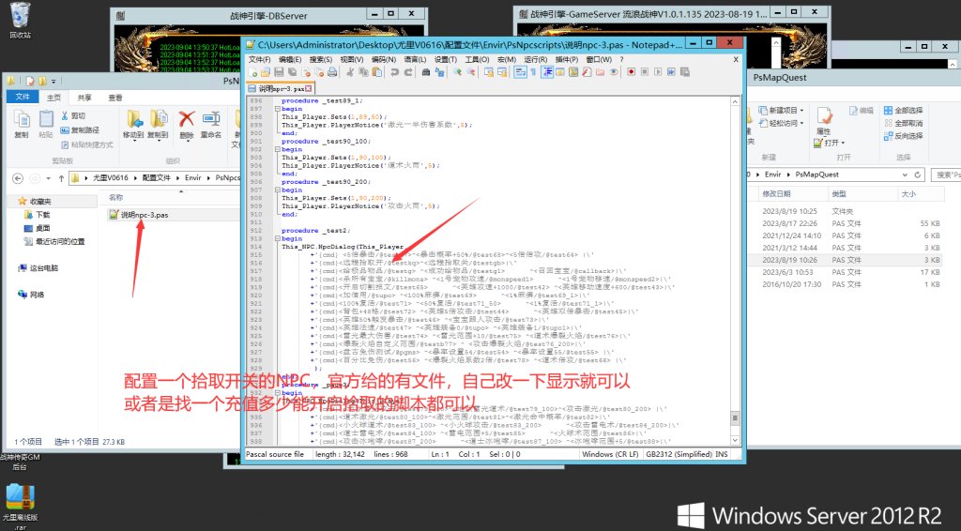Click the red X 删除 button in Explorer
This screenshot has height=531, width=961.
(187, 125)
